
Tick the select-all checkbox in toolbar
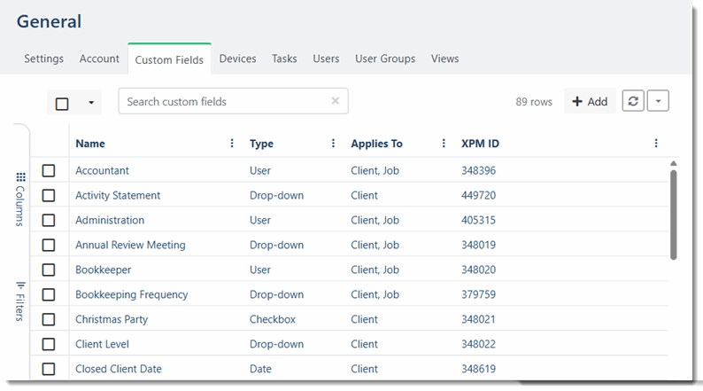(62, 104)
